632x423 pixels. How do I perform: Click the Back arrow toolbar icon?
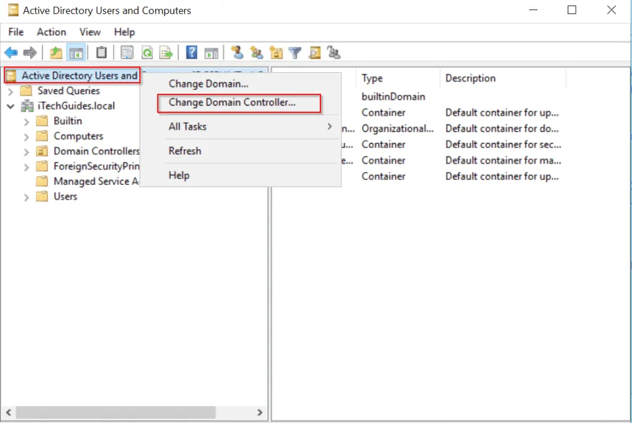tap(11, 52)
